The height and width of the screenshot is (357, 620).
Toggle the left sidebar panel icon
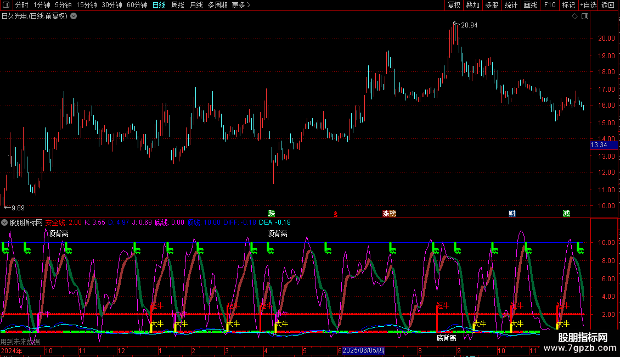[x=7, y=5]
